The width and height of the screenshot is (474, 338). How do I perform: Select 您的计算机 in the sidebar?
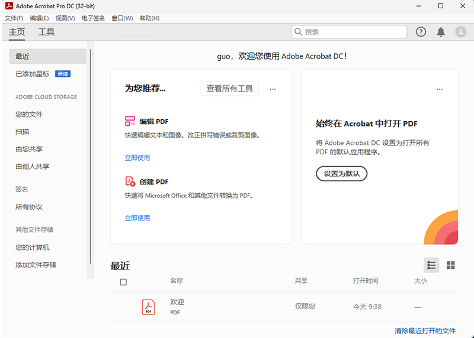(x=33, y=248)
